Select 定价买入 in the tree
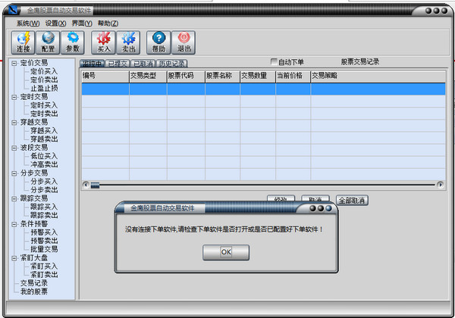 coord(44,71)
